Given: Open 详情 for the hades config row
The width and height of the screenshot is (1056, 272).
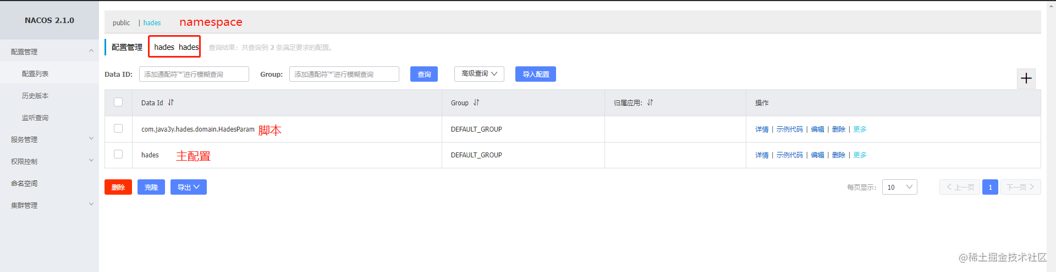Looking at the screenshot, I should (x=762, y=155).
